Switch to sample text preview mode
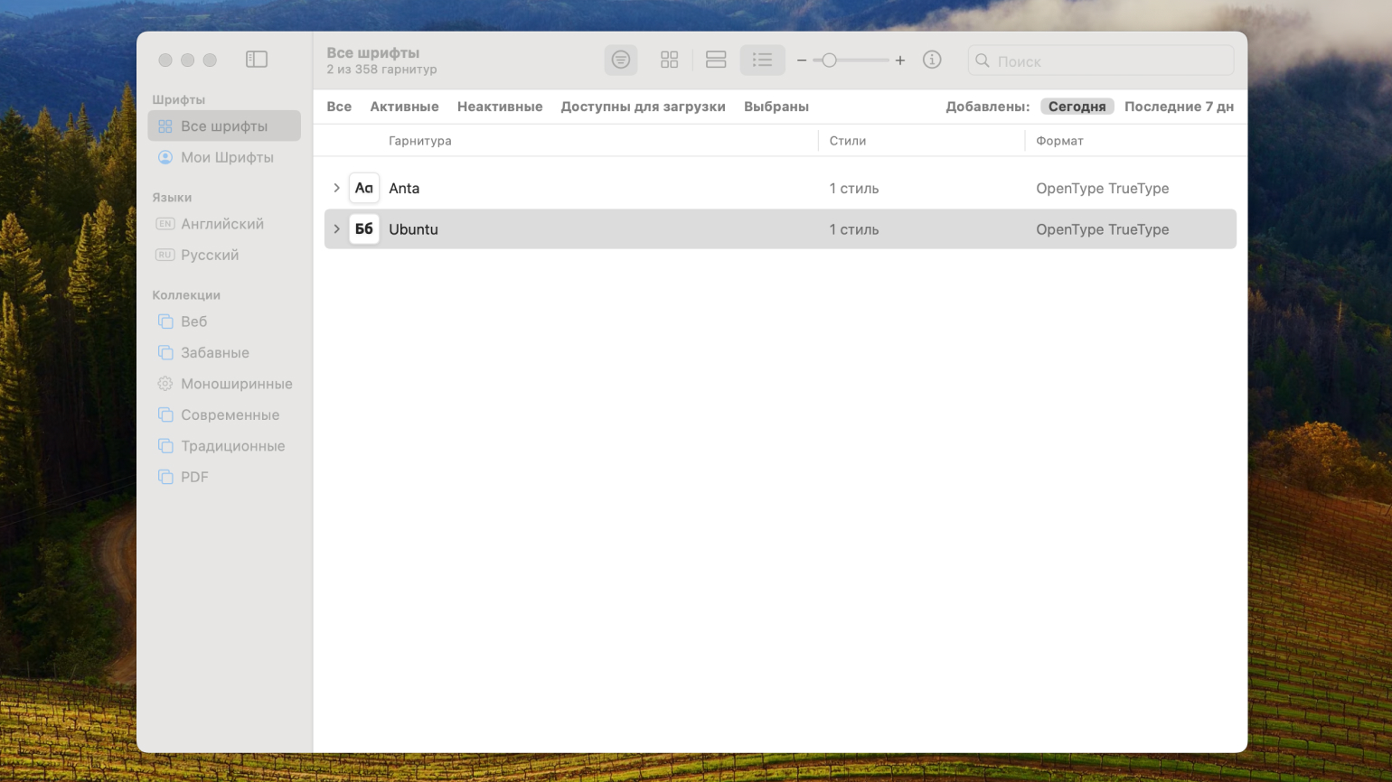 pyautogui.click(x=621, y=60)
